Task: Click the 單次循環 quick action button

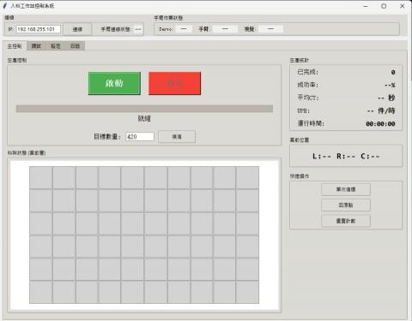Action: (x=346, y=189)
